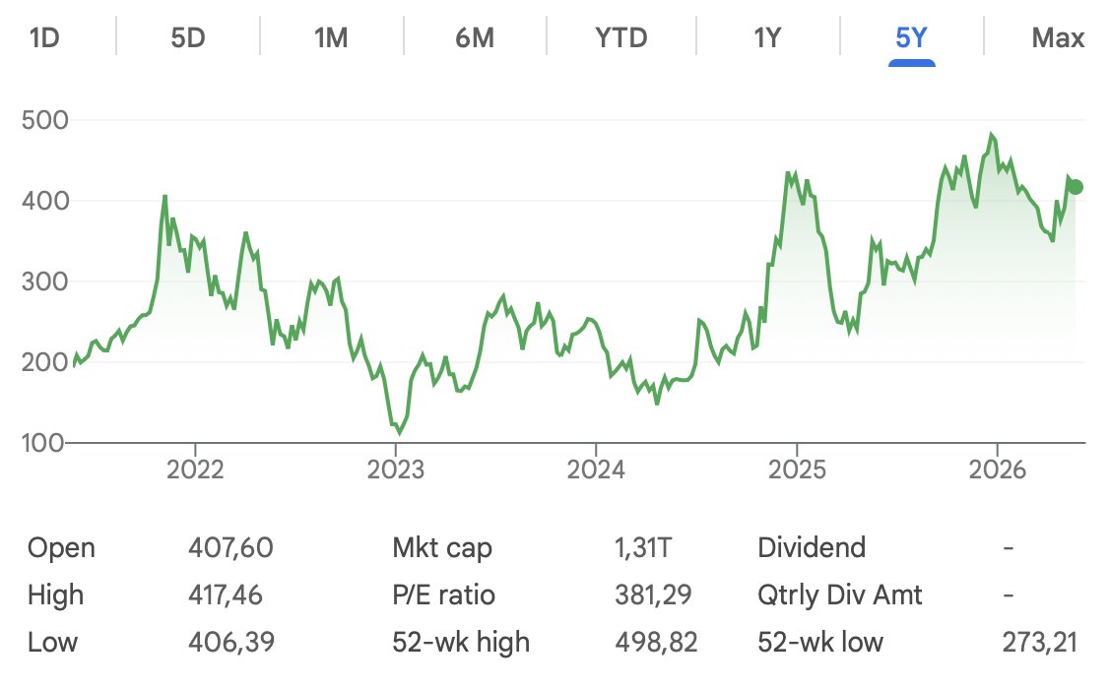
Task: Click the Low value 406,39
Action: [231, 643]
